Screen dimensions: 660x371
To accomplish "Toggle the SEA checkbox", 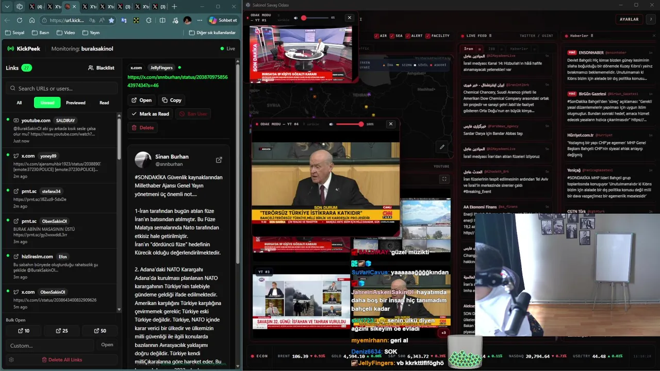I will (x=392, y=36).
